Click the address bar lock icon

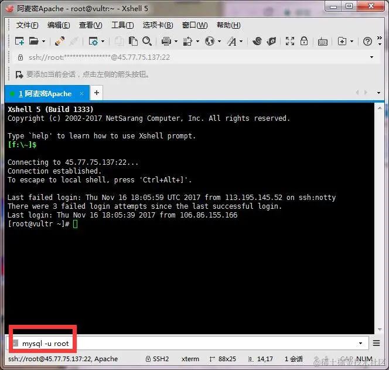(x=21, y=57)
